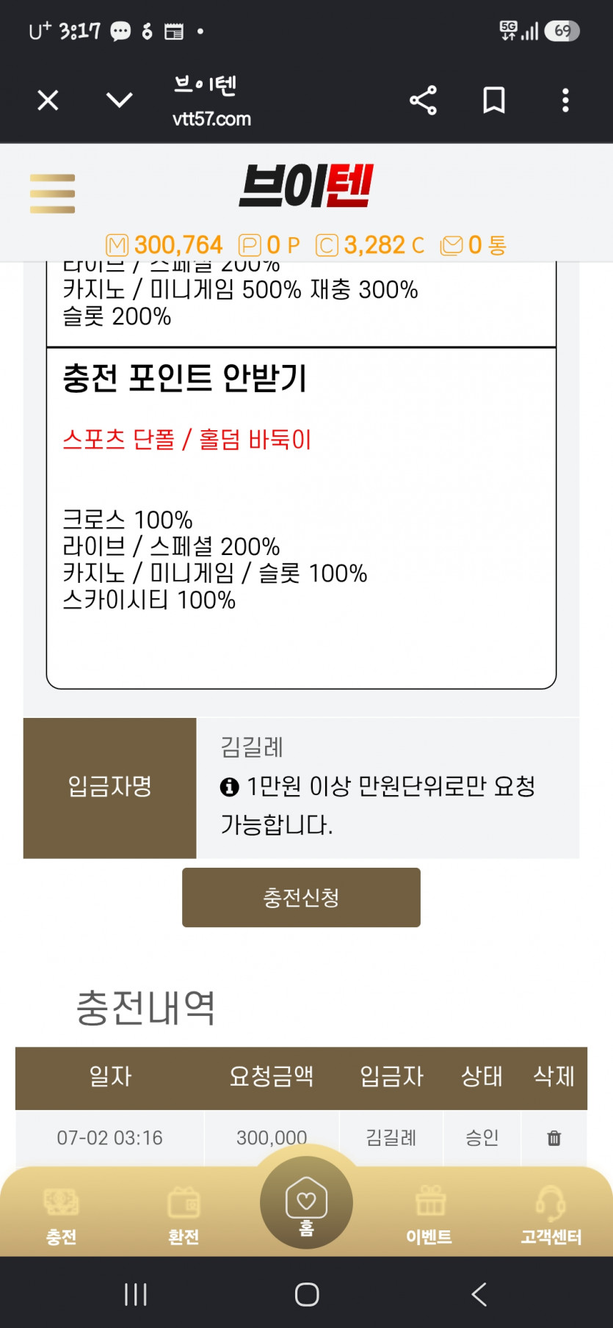
Task: Close the in-app browser with the X
Action: point(48,100)
